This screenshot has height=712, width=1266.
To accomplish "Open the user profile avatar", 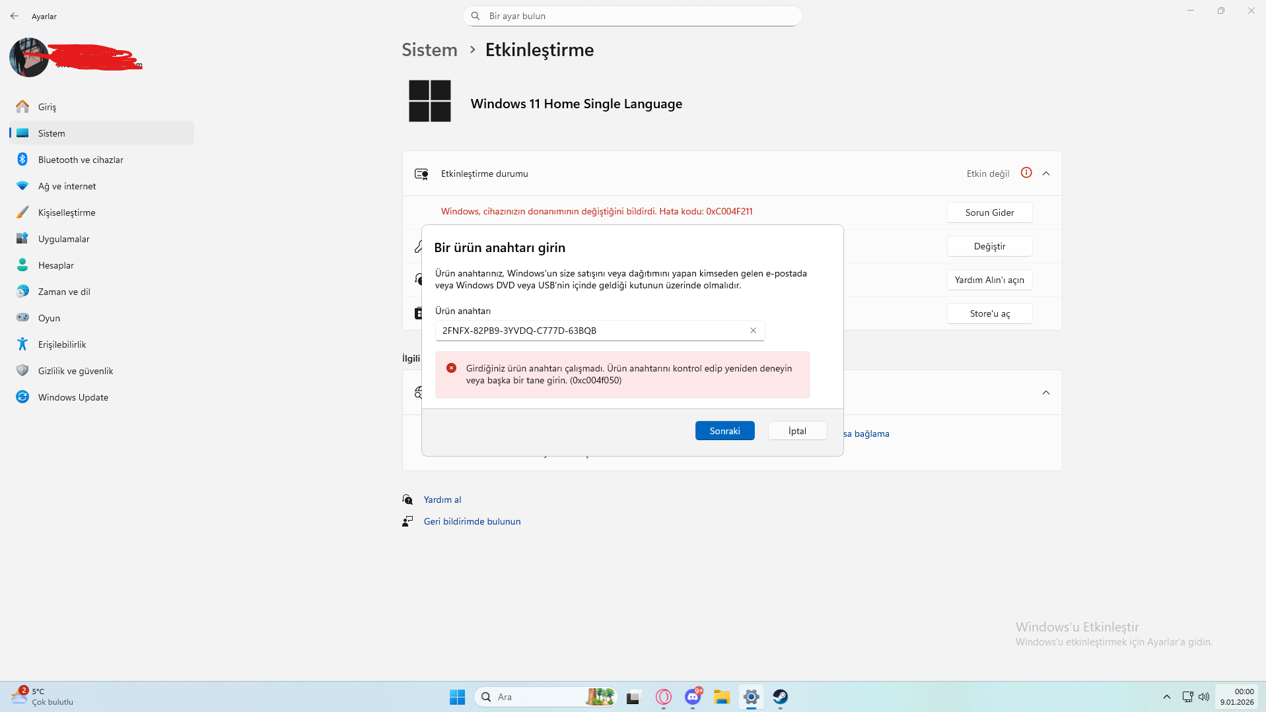I will pyautogui.click(x=28, y=57).
